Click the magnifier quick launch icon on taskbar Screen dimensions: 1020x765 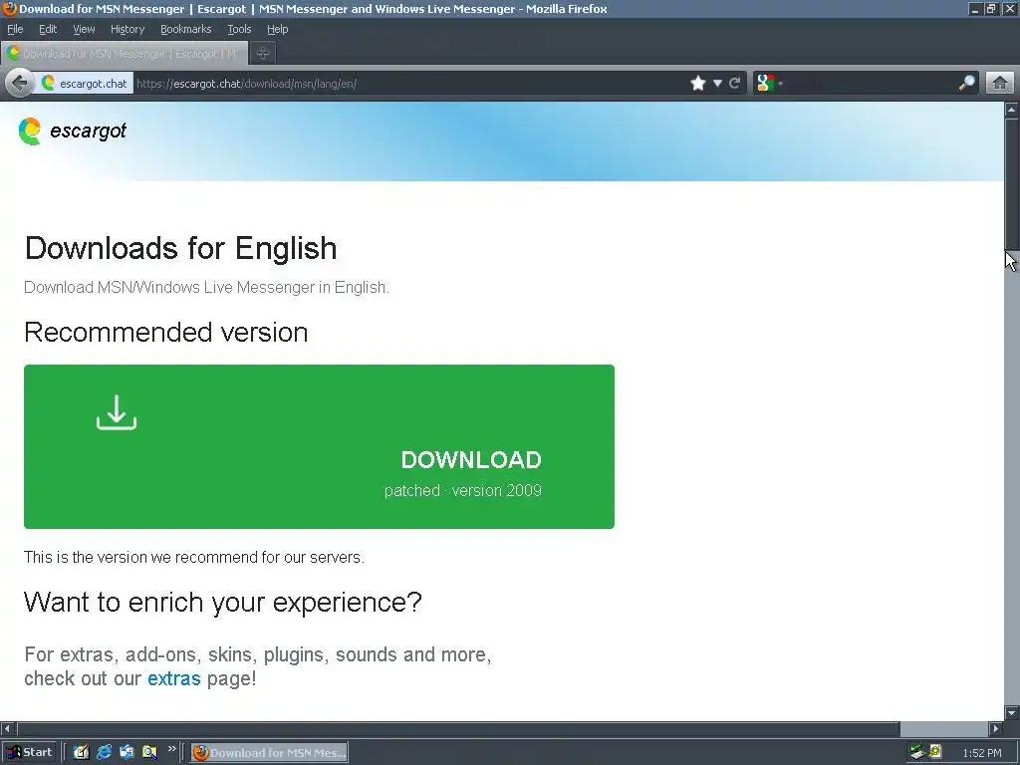[149, 753]
